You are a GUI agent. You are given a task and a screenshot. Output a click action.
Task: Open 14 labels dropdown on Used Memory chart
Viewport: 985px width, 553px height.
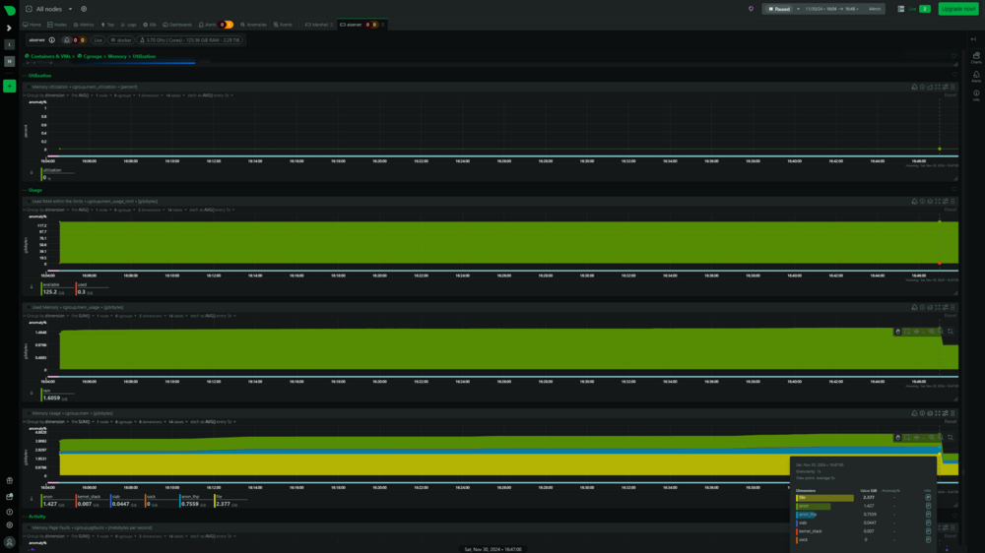[x=177, y=316]
